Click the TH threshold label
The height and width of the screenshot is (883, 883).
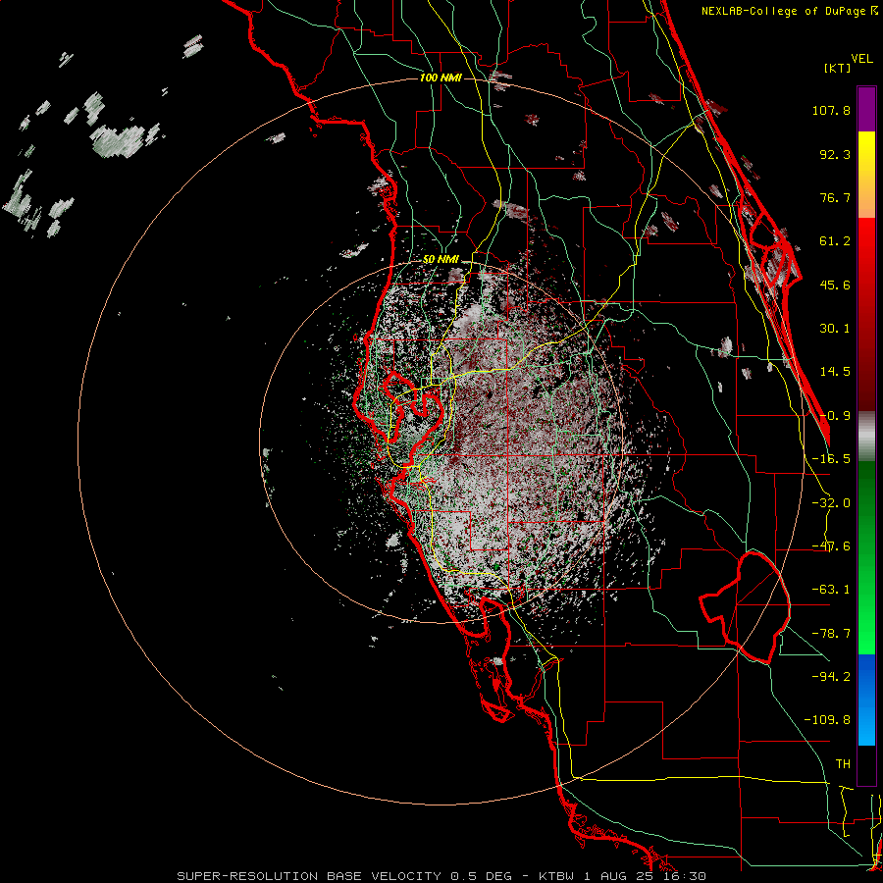[843, 764]
